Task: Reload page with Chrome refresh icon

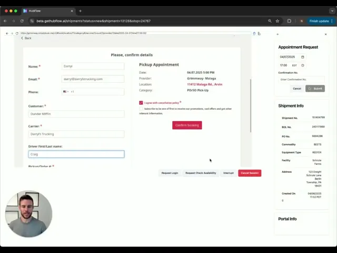Action: click(22, 21)
